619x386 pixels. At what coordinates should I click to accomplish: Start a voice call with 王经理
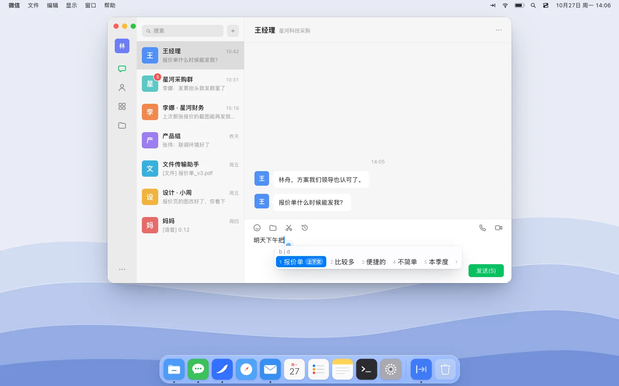click(483, 228)
